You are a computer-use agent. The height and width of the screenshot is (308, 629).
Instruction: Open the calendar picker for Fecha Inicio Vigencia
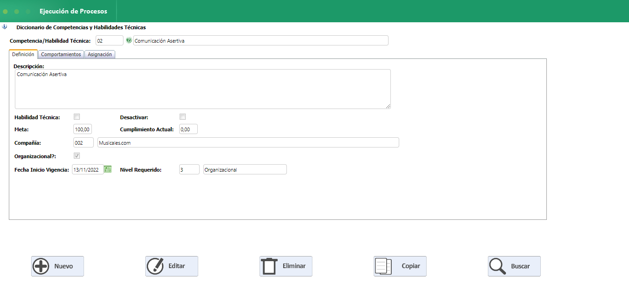(108, 169)
